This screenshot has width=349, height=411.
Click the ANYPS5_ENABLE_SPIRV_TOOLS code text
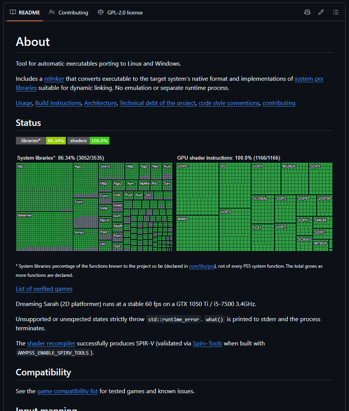coord(53,353)
